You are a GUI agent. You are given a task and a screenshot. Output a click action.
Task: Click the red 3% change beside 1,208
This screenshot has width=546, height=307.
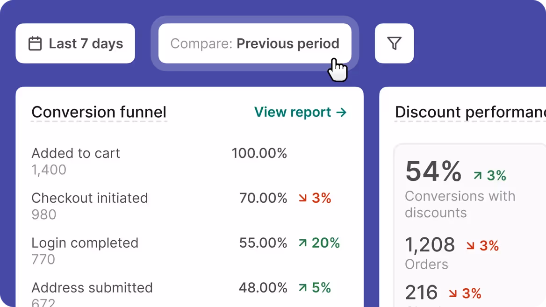click(482, 246)
